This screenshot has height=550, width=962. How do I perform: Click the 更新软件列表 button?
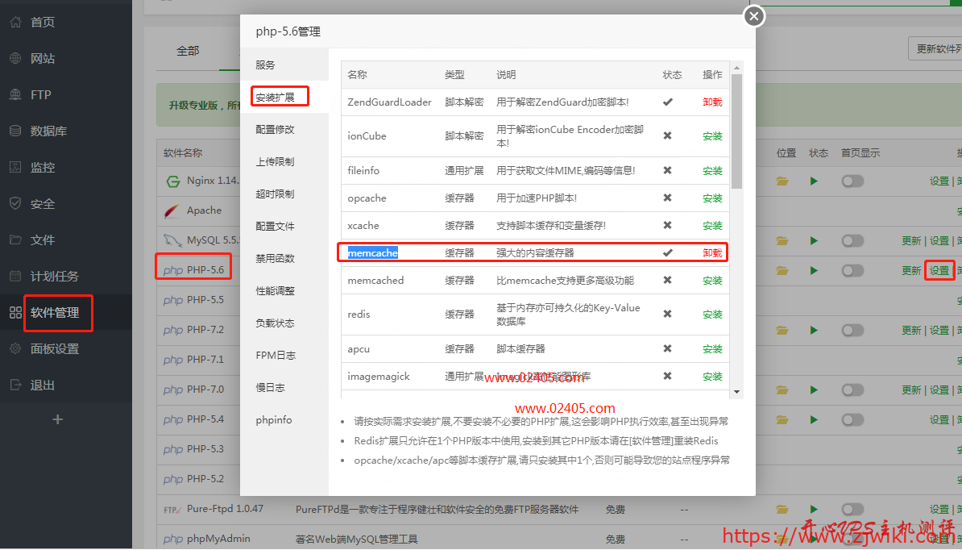pos(935,48)
